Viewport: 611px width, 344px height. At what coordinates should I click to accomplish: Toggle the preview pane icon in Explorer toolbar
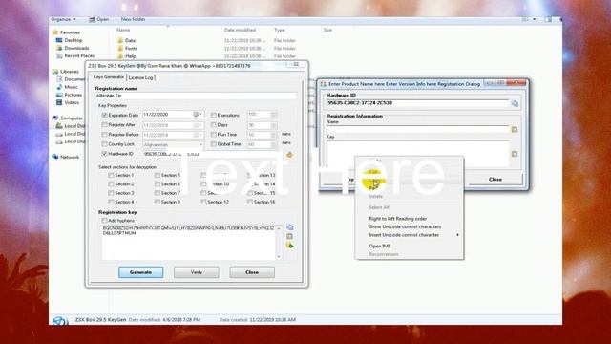(548, 19)
